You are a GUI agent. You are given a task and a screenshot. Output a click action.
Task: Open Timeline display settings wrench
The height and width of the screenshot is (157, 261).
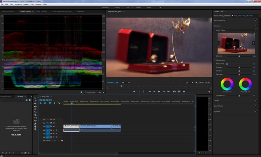coord(59,103)
